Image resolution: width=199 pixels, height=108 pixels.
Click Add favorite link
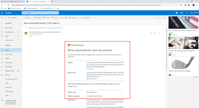pyautogui.click(x=9, y=40)
